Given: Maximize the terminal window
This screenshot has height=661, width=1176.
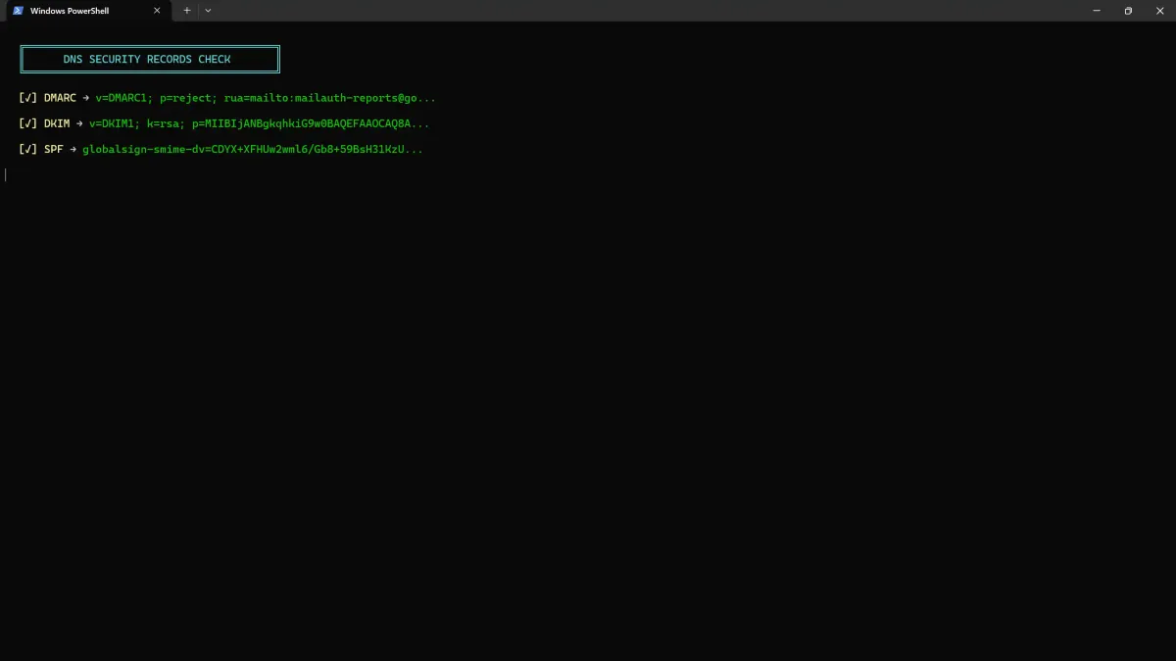Looking at the screenshot, I should tap(1128, 11).
